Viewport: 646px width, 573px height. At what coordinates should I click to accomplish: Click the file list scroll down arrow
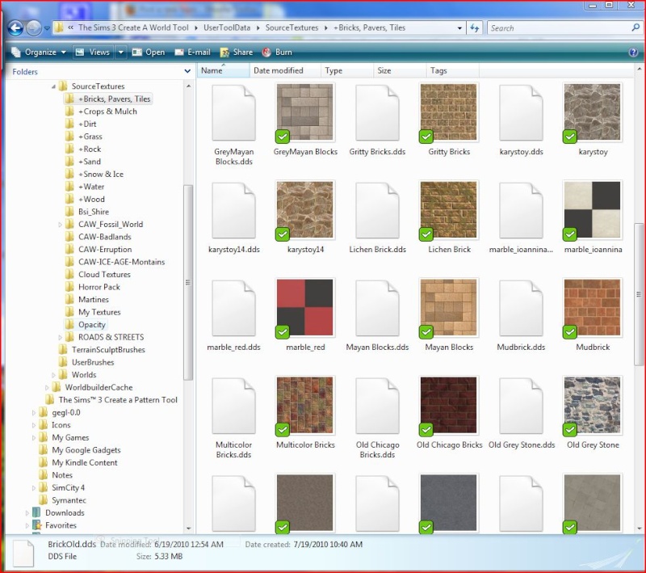(639, 528)
